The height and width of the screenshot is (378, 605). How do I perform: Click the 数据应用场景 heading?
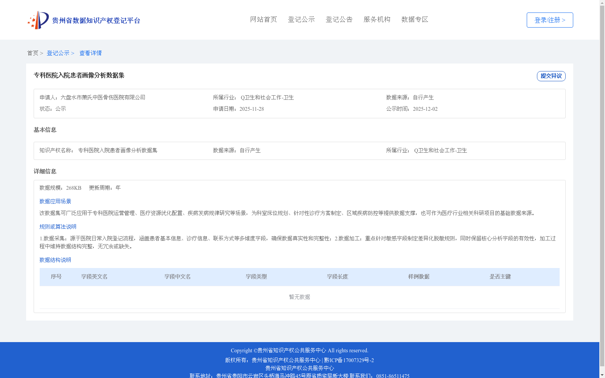55,201
